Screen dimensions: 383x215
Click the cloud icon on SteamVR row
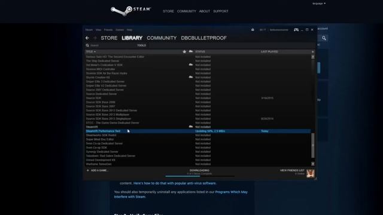coord(191,127)
